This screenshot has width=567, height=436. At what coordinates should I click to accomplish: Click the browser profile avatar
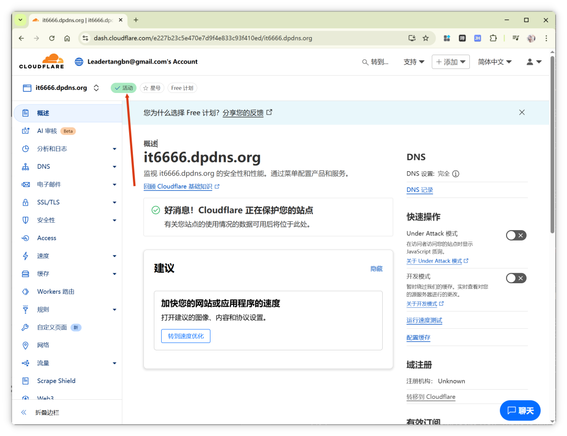coord(531,38)
